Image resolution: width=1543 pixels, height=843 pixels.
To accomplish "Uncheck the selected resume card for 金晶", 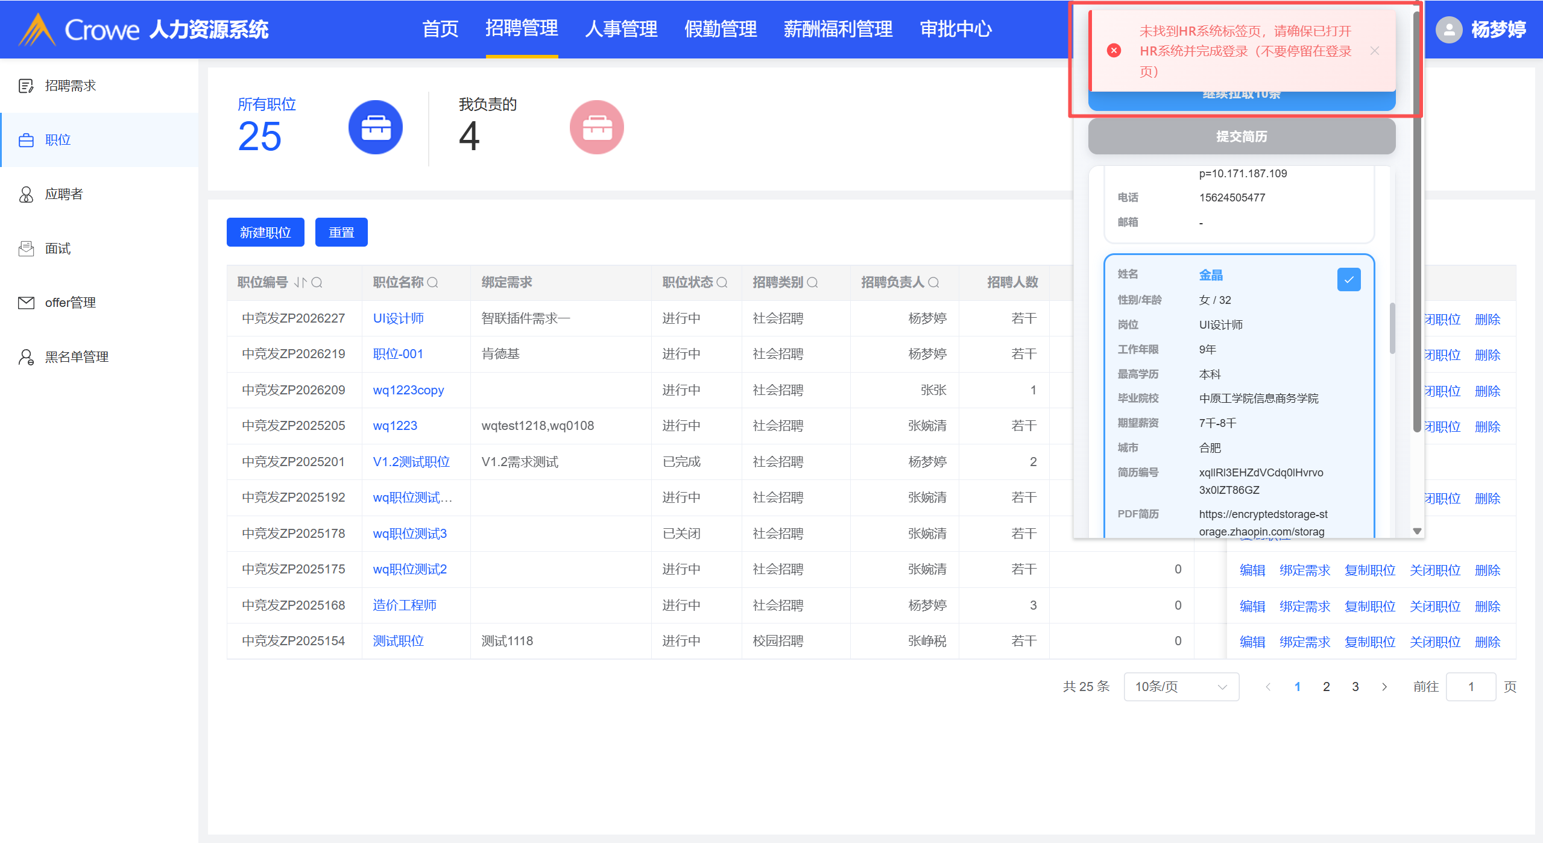I will 1348,280.
